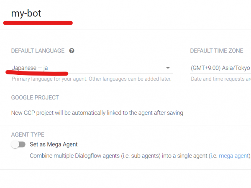This screenshot has height=188, width=251.
Task: Toggle the Set as Mega Agent switch
Action: pos(18,145)
